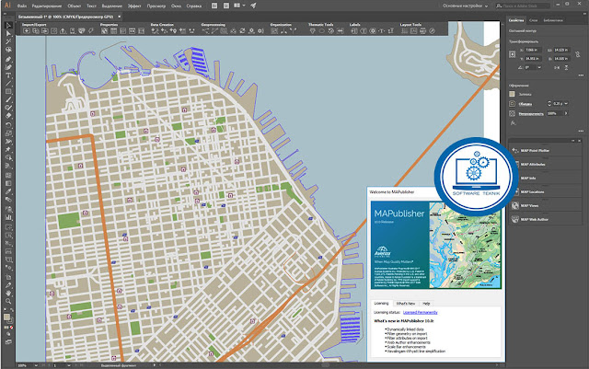This screenshot has width=589, height=369.
Task: Open the Окно menu
Action: pos(176,6)
